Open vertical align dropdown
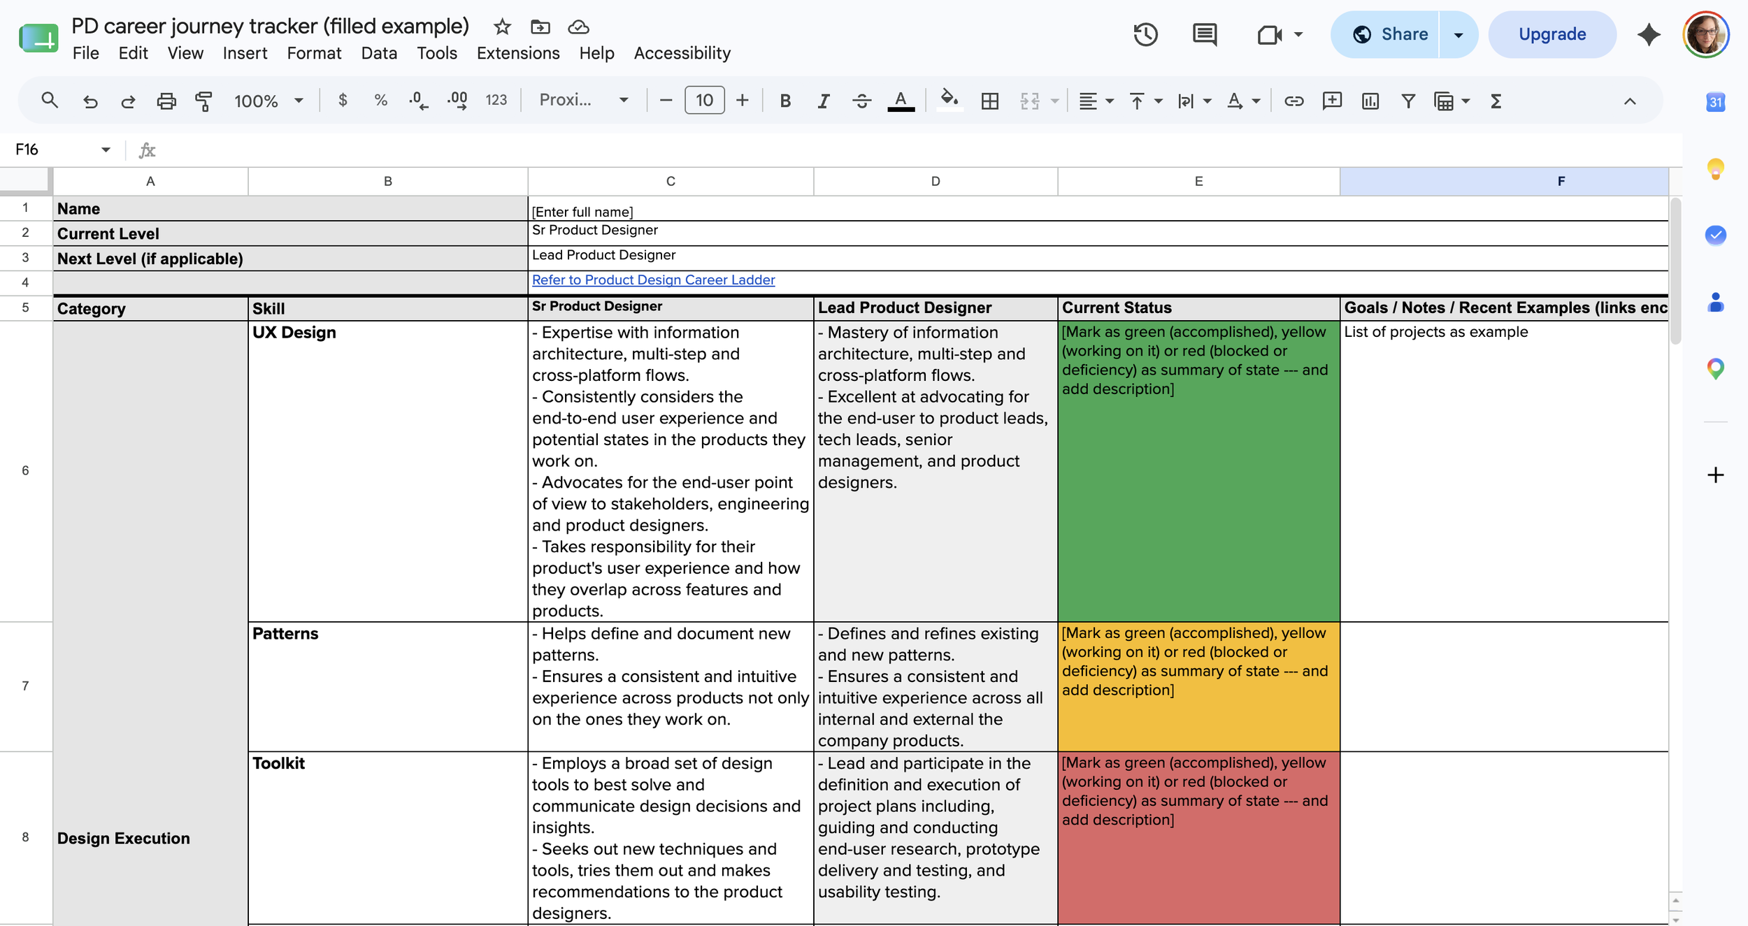Screen dimensions: 1748x926 [1145, 101]
